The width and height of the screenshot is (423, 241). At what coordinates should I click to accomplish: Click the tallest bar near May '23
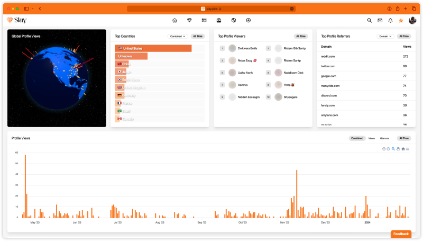pyautogui.click(x=25, y=186)
